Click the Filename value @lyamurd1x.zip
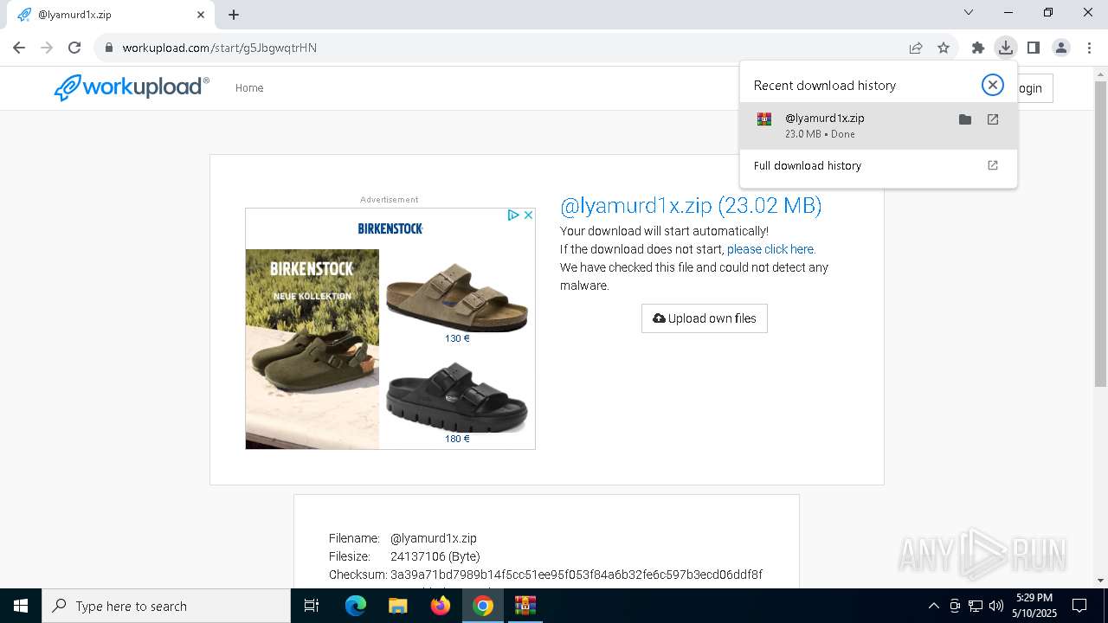Viewport: 1108px width, 623px height. 434,538
